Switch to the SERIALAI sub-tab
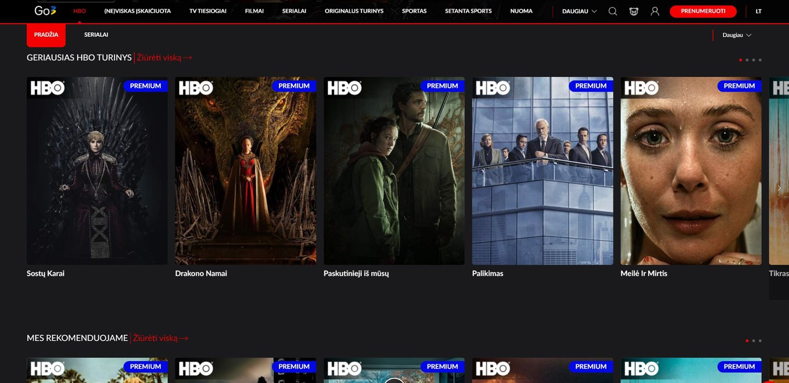Screen dimensions: 789x383 pyautogui.click(x=96, y=35)
